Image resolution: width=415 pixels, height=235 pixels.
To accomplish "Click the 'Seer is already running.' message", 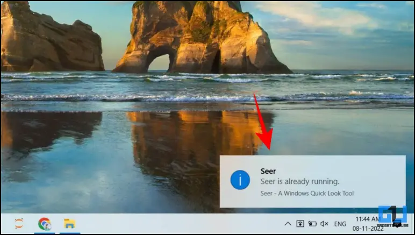I will (300, 182).
